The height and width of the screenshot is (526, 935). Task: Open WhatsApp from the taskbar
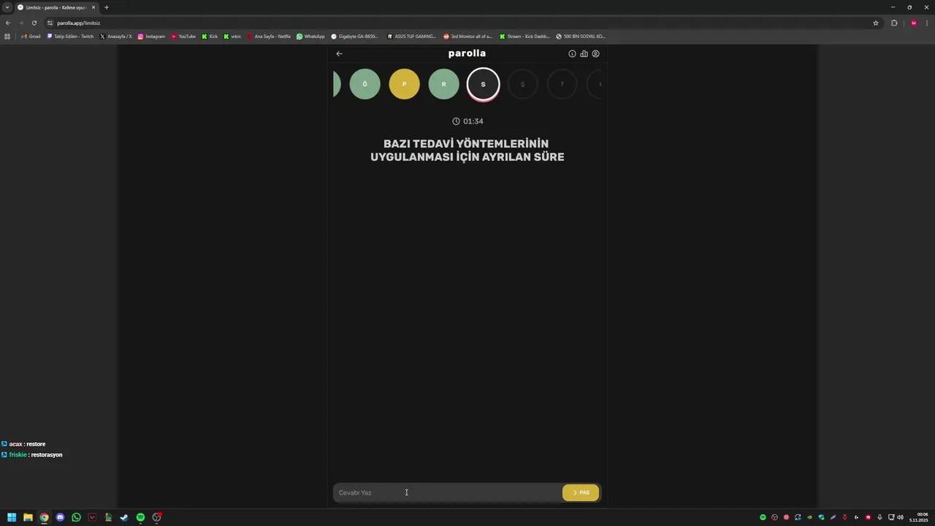[x=76, y=517]
